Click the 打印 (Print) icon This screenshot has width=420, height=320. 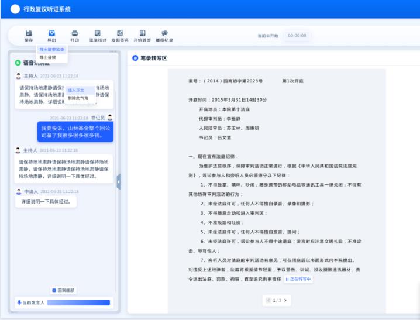74,36
